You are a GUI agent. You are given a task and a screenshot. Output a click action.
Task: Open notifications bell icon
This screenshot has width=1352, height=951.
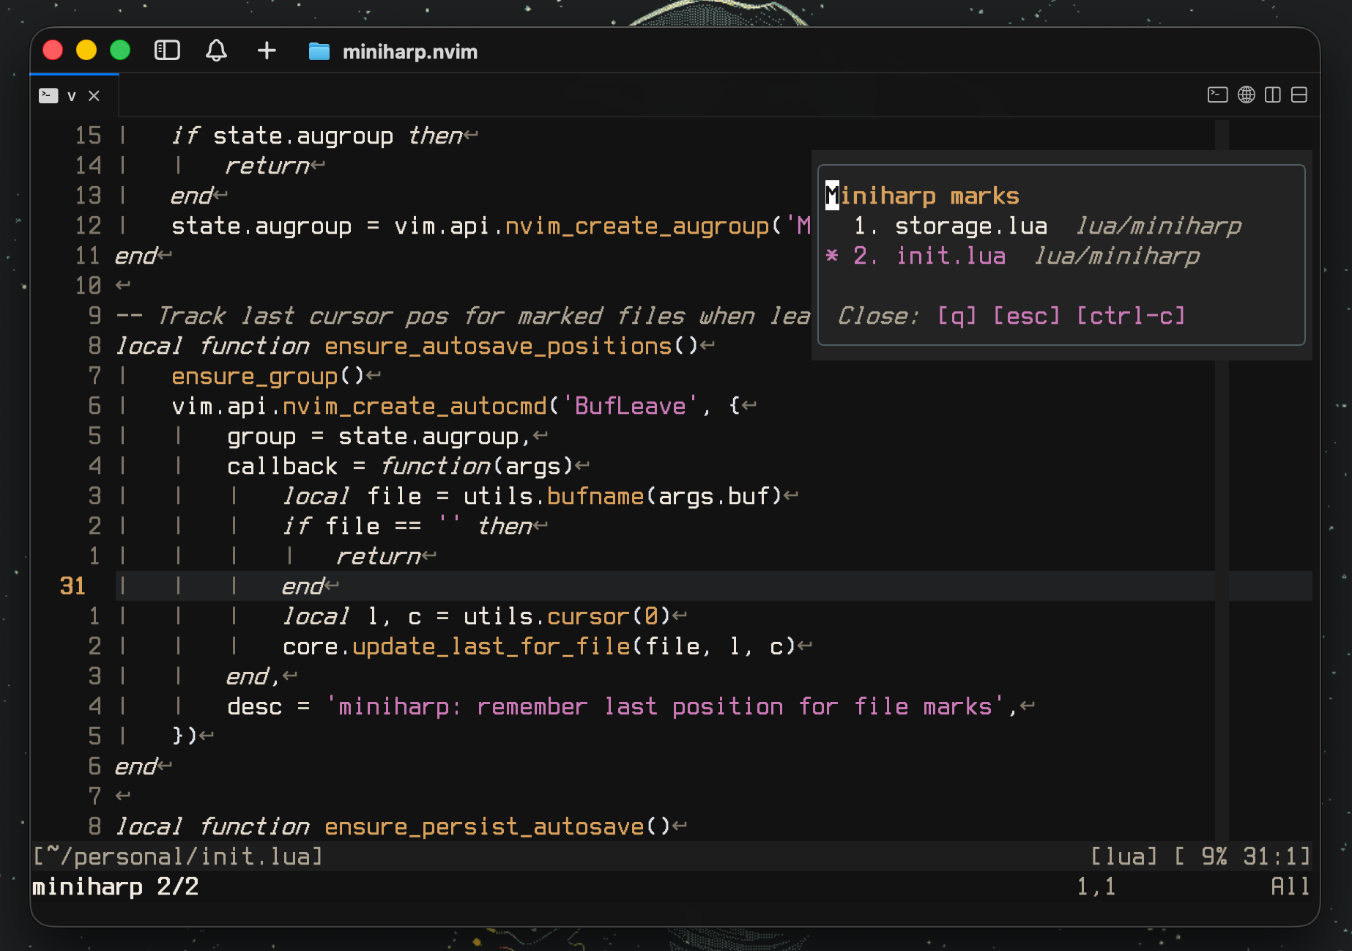click(216, 51)
